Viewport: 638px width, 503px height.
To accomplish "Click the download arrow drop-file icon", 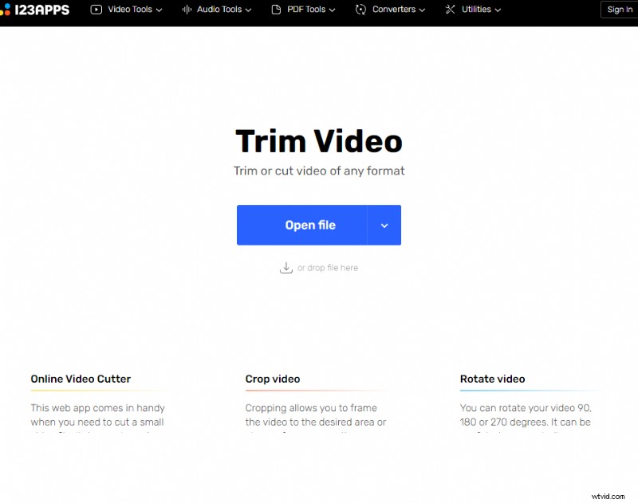I will click(286, 268).
